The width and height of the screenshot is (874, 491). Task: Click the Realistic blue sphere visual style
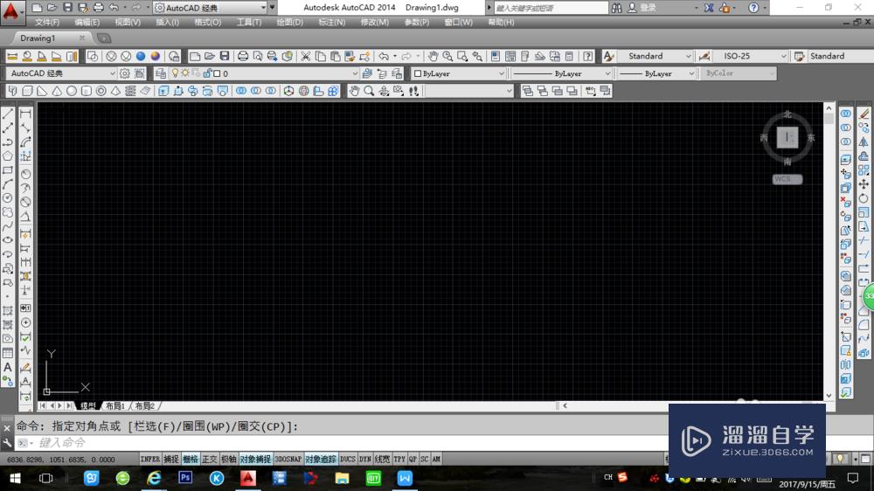pos(141,56)
